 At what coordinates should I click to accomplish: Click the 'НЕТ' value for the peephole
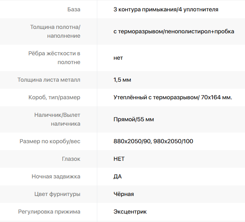point(119,159)
